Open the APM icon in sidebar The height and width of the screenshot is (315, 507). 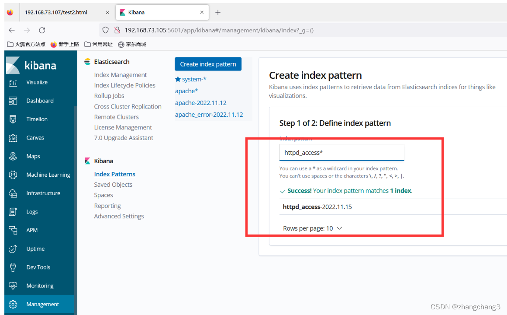click(x=13, y=230)
